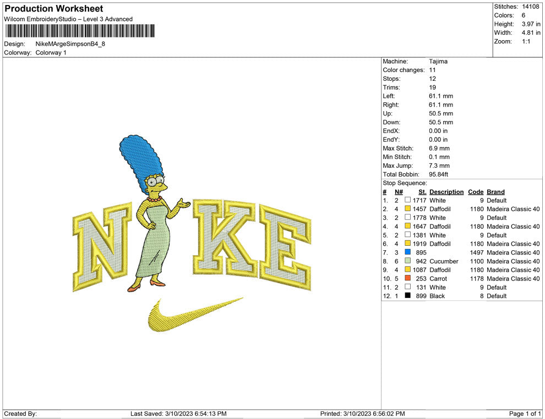
Task: Select the stitch count '1647' in row 4
Action: [419, 227]
